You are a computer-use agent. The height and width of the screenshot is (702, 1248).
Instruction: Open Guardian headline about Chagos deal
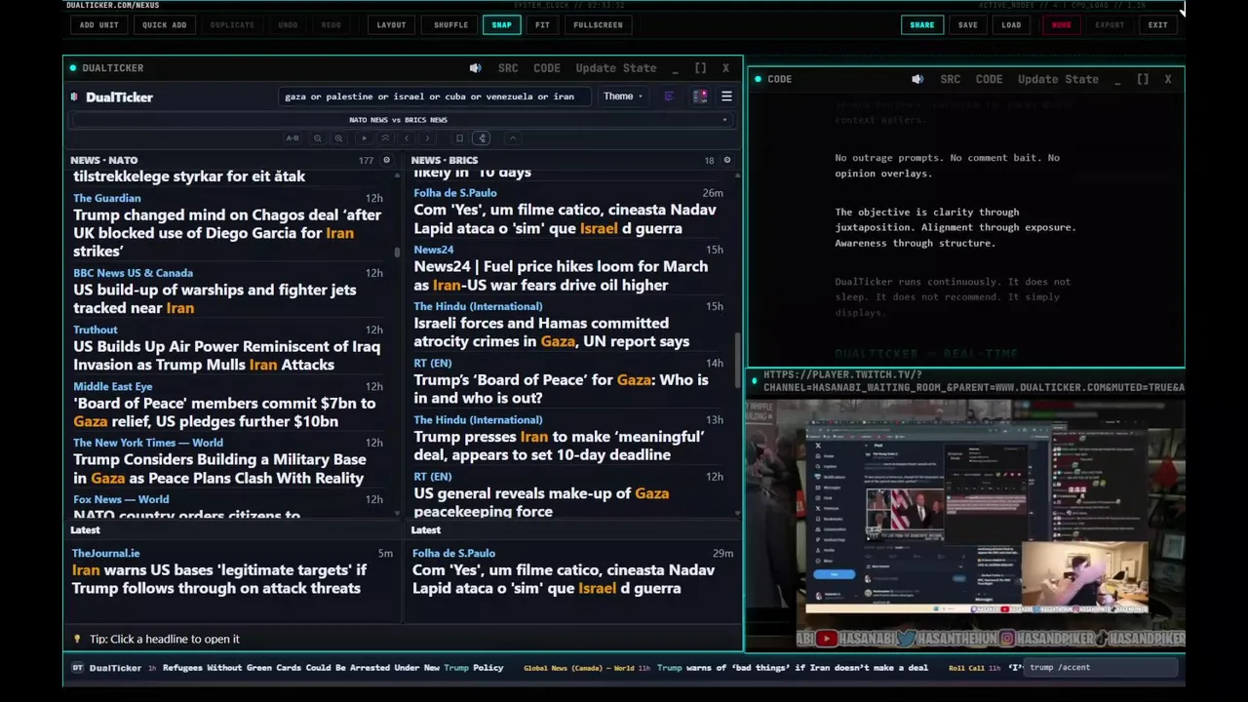tap(228, 233)
